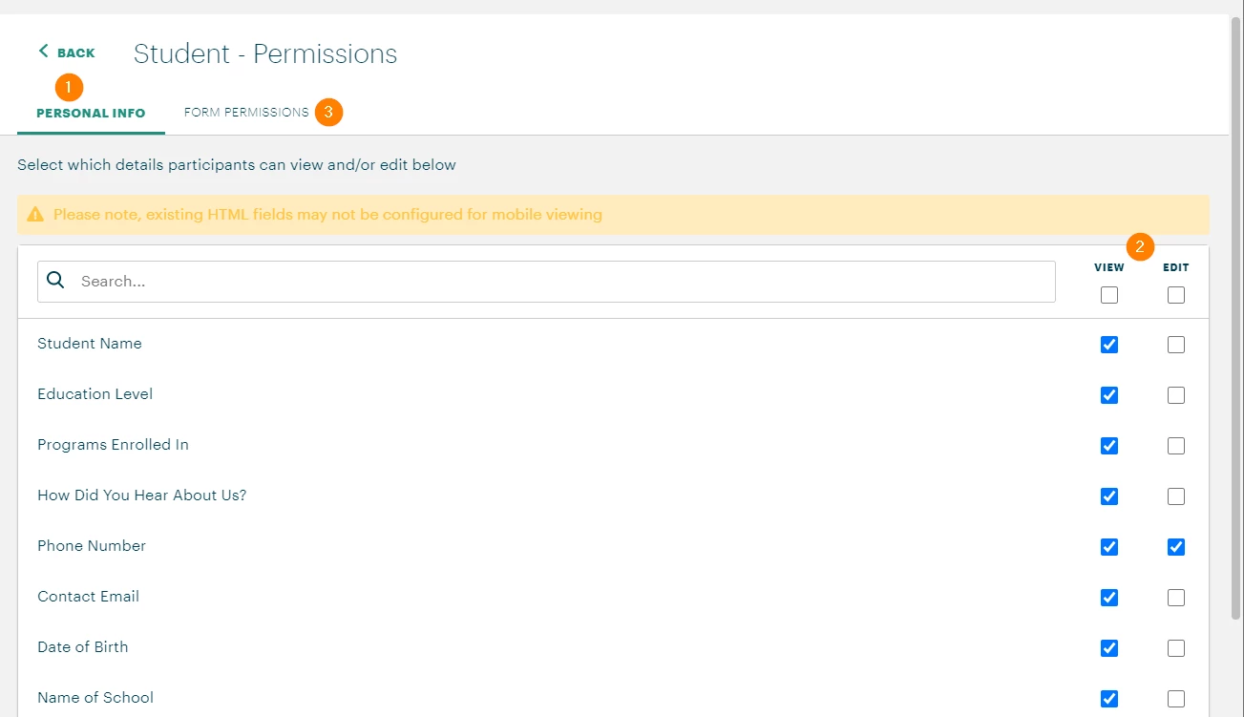This screenshot has width=1244, height=717.
Task: Uncheck View for Contact Email
Action: [x=1109, y=598]
